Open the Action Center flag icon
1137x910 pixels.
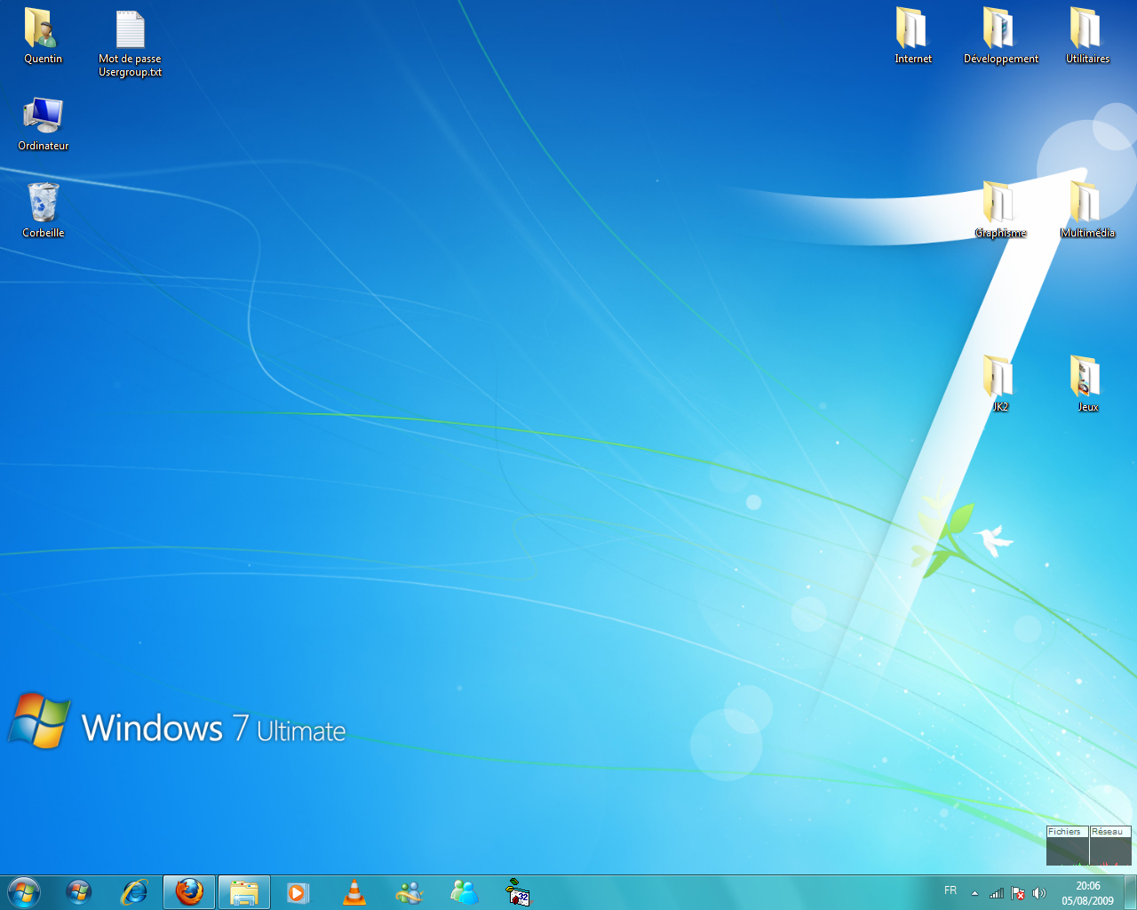pyautogui.click(x=1018, y=893)
